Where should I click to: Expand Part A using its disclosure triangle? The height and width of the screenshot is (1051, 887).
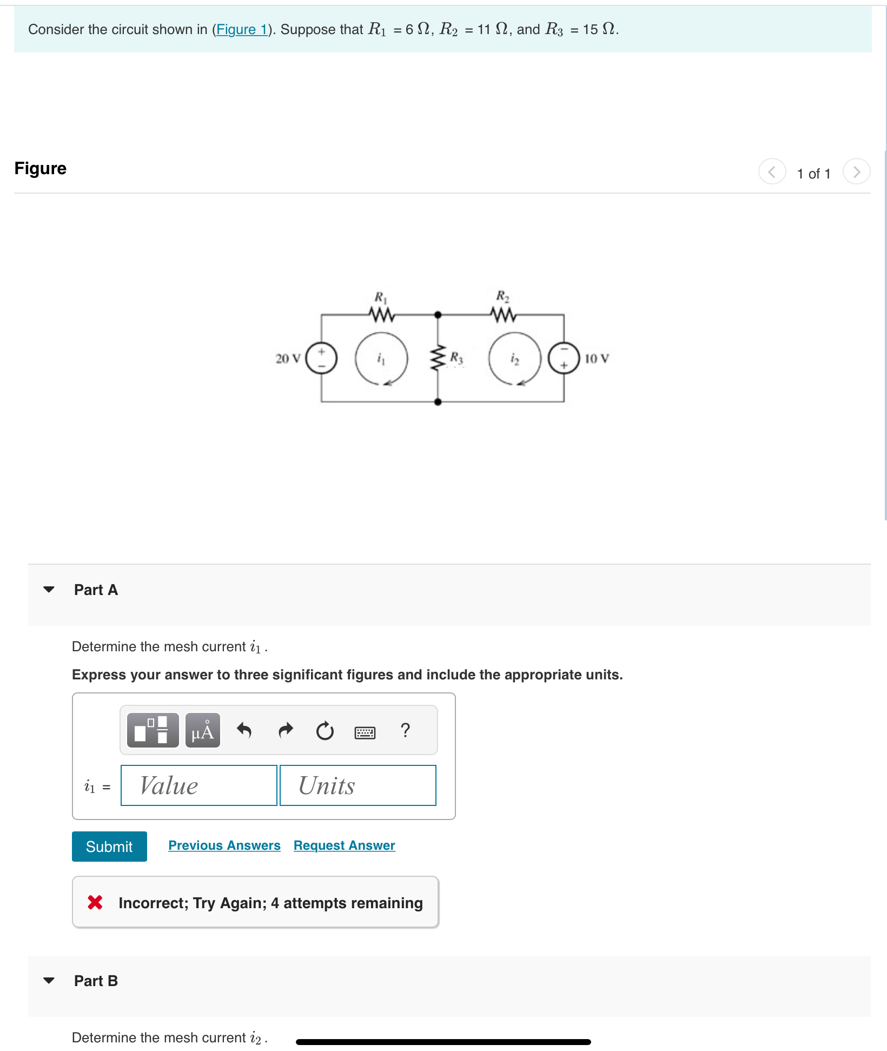[x=49, y=590]
